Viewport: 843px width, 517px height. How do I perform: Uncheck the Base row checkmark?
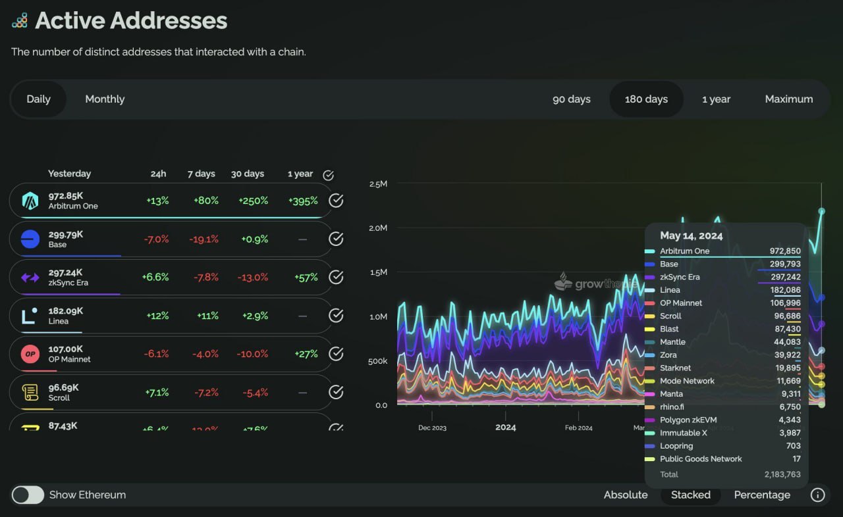tap(336, 239)
